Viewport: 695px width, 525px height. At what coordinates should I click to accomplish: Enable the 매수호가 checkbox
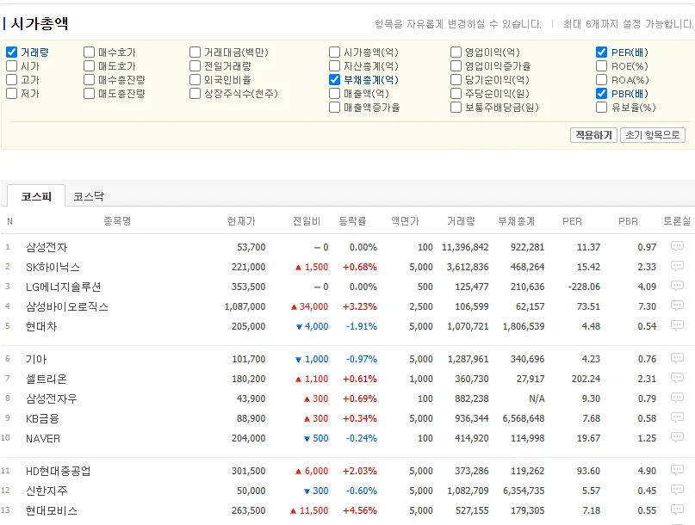(89, 51)
